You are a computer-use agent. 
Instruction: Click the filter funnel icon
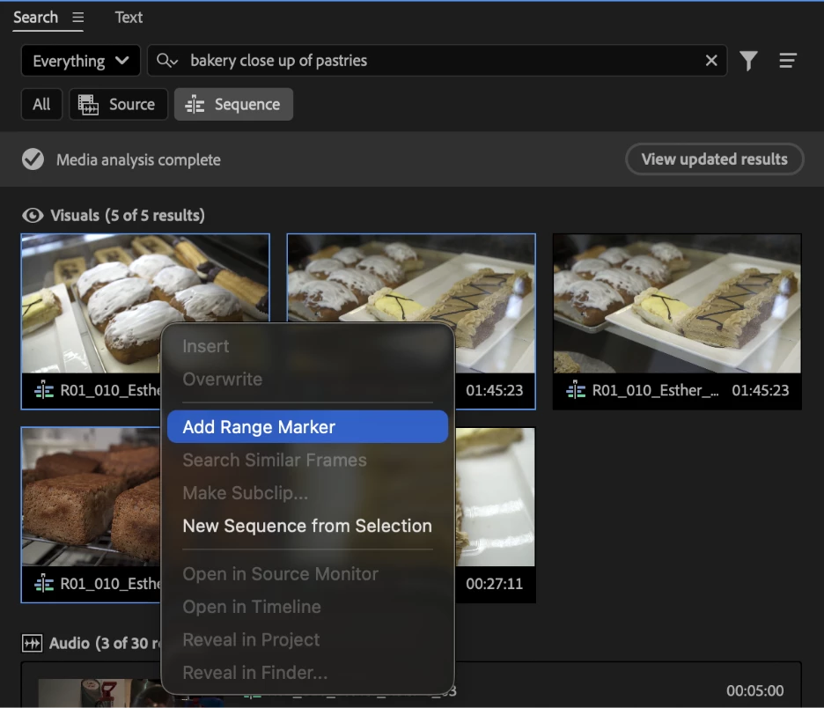tap(748, 61)
